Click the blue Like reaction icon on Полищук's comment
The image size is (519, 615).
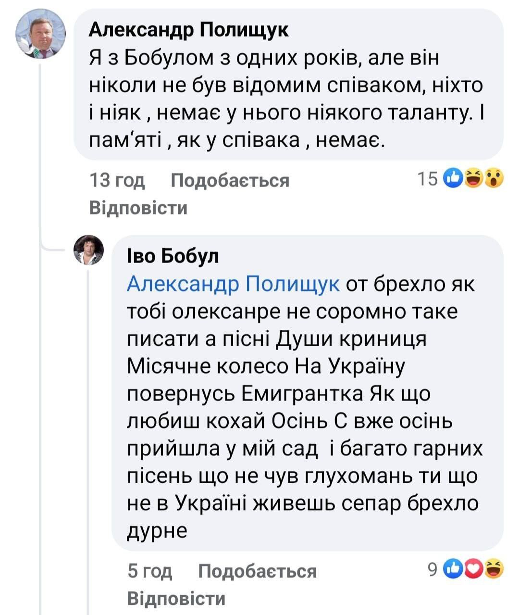point(454,179)
